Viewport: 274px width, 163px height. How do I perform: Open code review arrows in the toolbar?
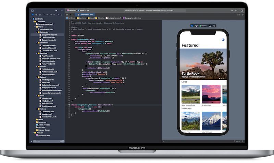236,11
